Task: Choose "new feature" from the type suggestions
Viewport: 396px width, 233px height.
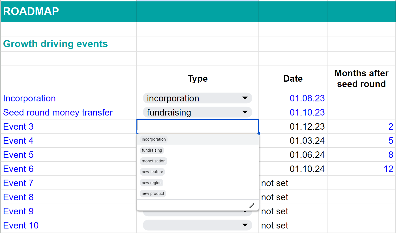Action: [152, 172]
